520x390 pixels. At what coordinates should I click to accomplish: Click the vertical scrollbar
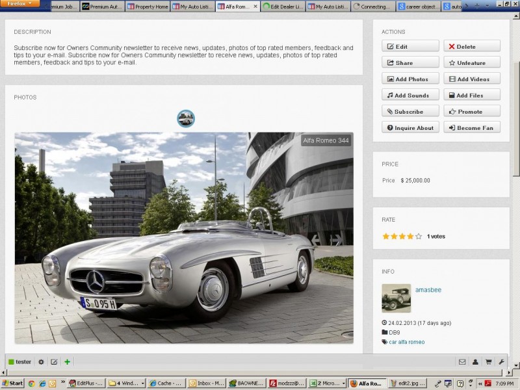pos(517,120)
